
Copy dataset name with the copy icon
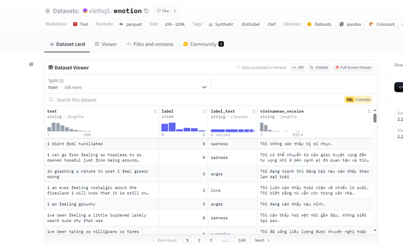tap(147, 11)
